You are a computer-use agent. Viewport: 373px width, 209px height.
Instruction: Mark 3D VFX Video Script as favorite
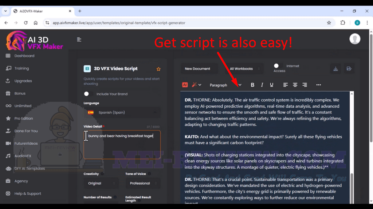(158, 69)
